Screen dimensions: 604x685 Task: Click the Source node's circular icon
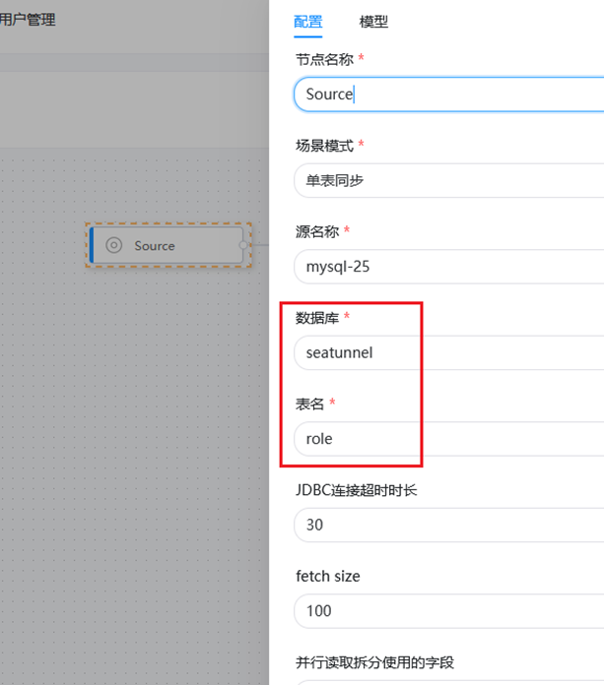coord(113,245)
